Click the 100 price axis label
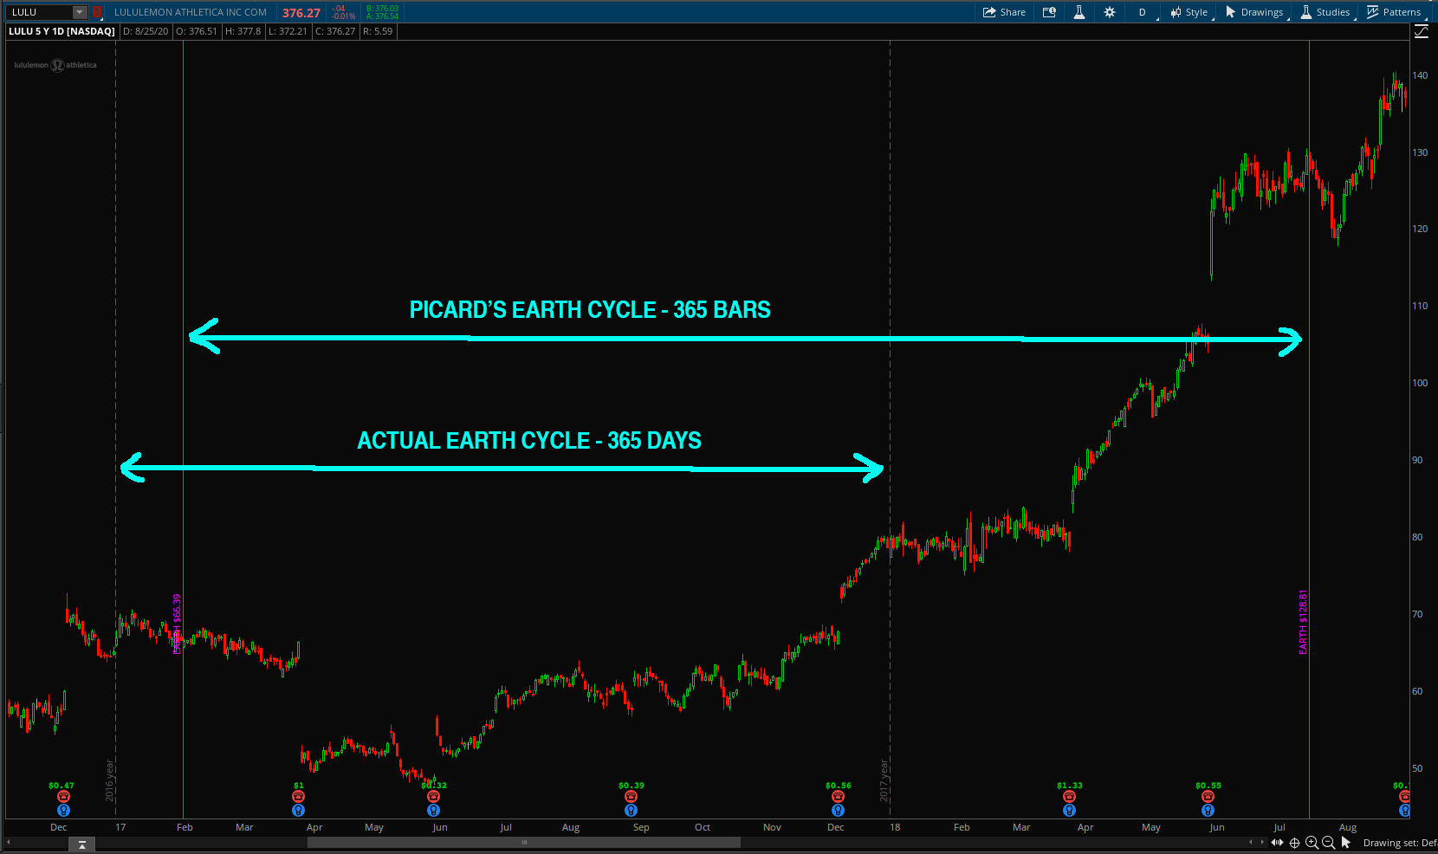The width and height of the screenshot is (1438, 854). pos(1420,383)
